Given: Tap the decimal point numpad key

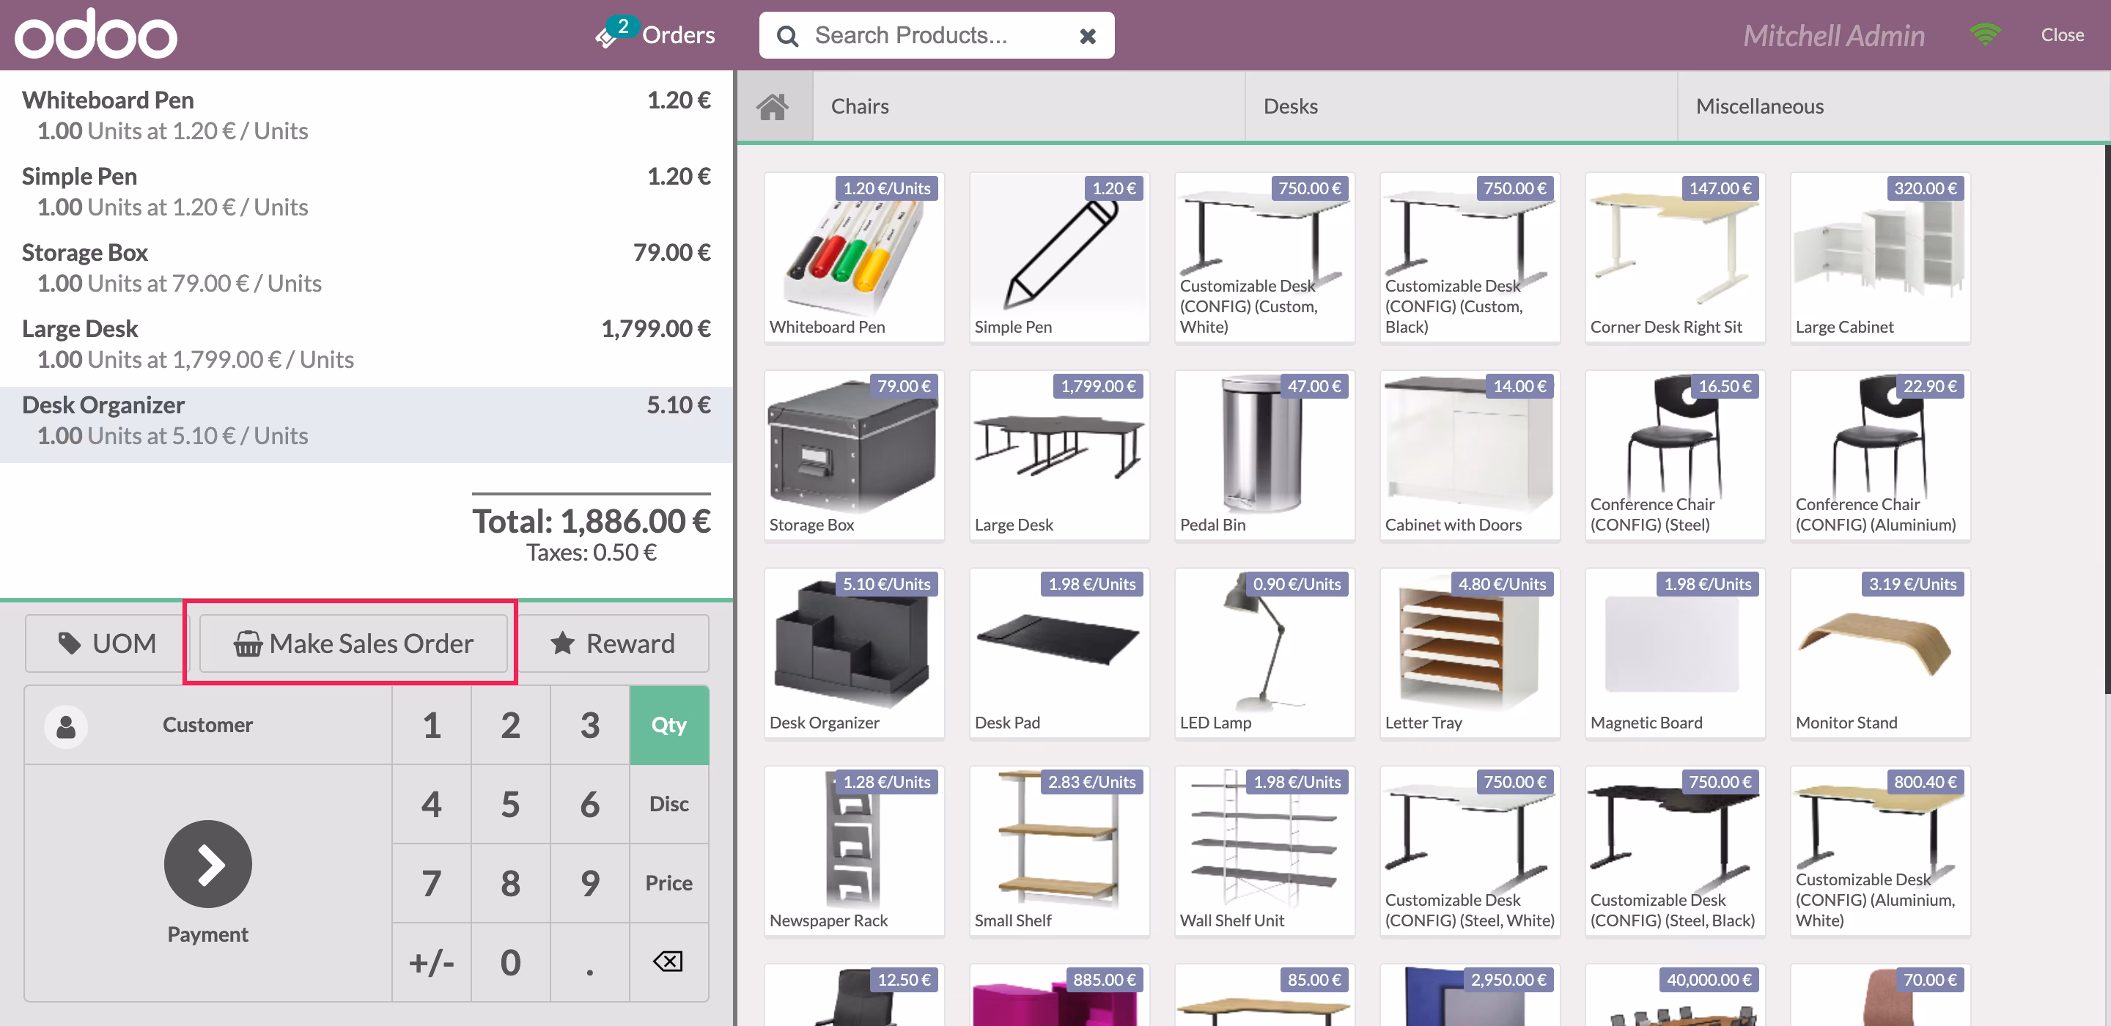Looking at the screenshot, I should 590,962.
